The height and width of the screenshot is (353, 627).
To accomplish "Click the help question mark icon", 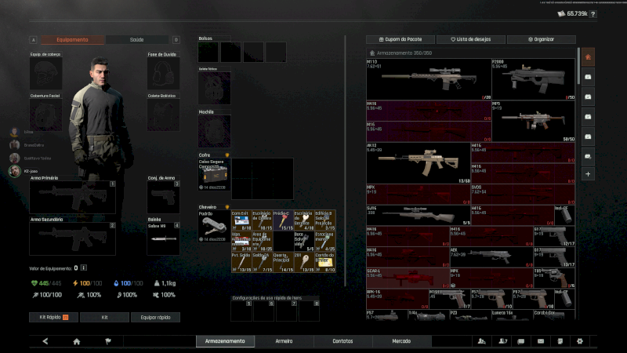I will point(593,14).
